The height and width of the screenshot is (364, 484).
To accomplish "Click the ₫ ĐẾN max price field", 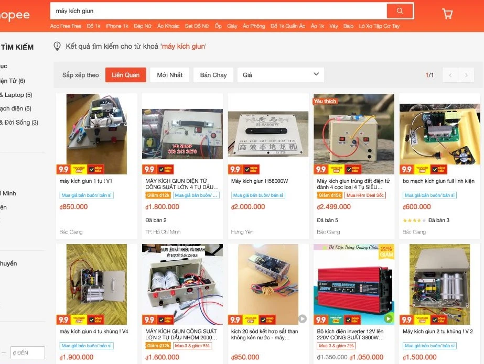I will (28, 352).
